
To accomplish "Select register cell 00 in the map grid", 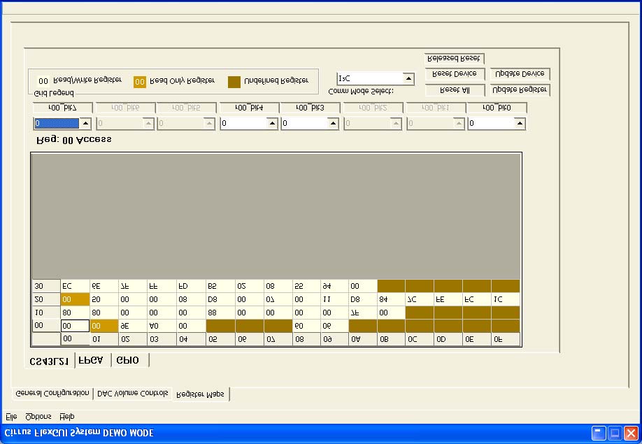I will click(x=75, y=325).
